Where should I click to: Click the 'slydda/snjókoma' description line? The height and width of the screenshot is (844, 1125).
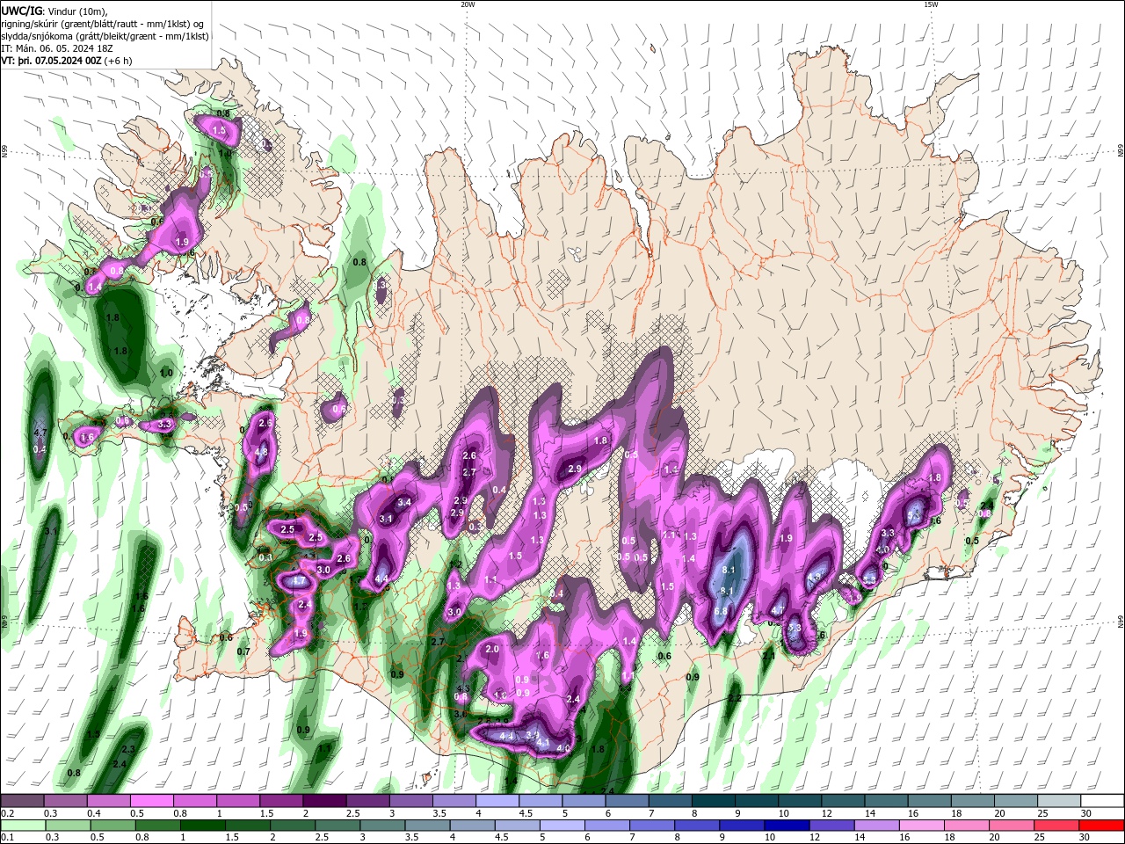pos(105,36)
